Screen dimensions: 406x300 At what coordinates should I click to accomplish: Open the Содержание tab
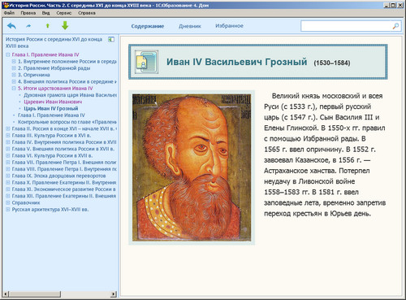coord(148,26)
